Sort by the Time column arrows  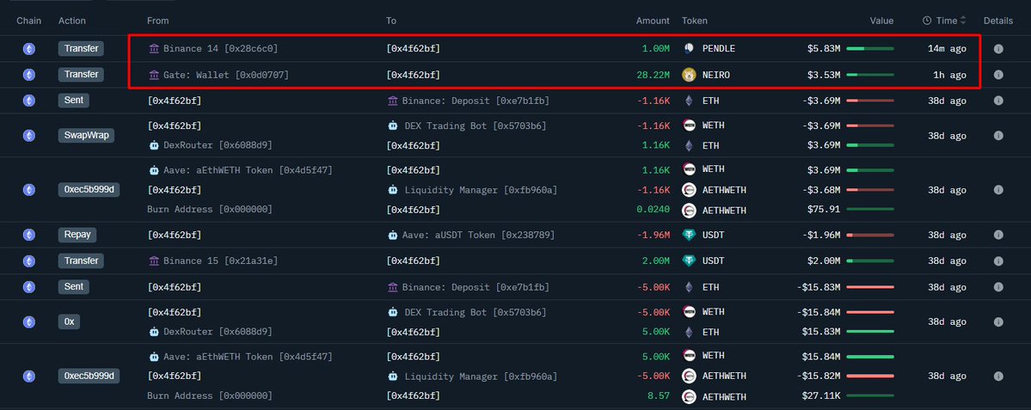(x=963, y=21)
